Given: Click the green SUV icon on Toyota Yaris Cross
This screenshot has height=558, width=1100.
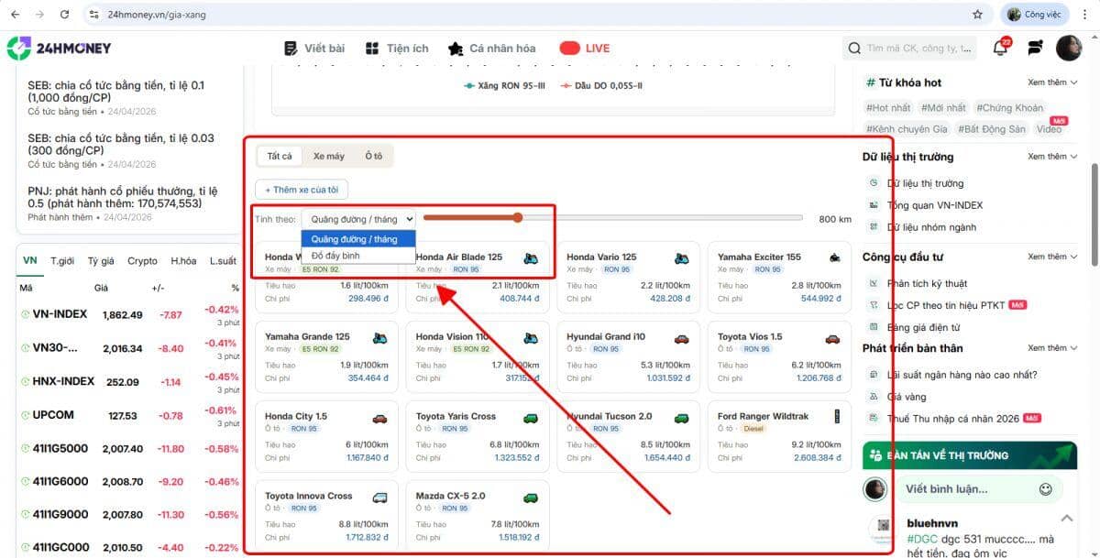Looking at the screenshot, I should [531, 418].
